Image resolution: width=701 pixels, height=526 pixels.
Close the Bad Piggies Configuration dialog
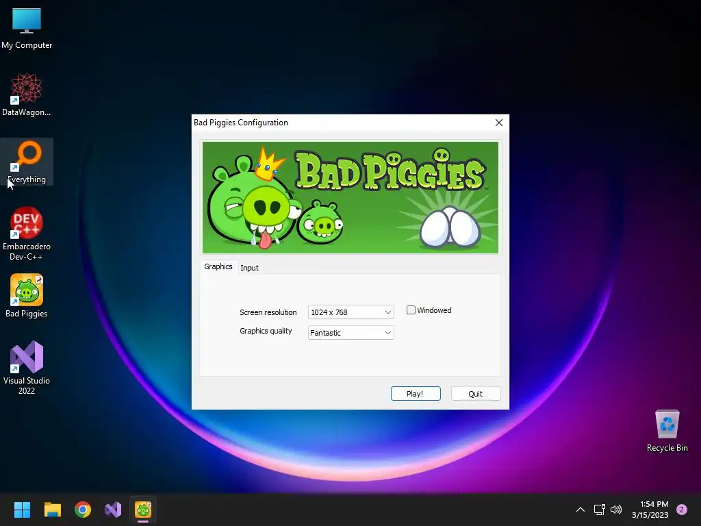tap(499, 123)
